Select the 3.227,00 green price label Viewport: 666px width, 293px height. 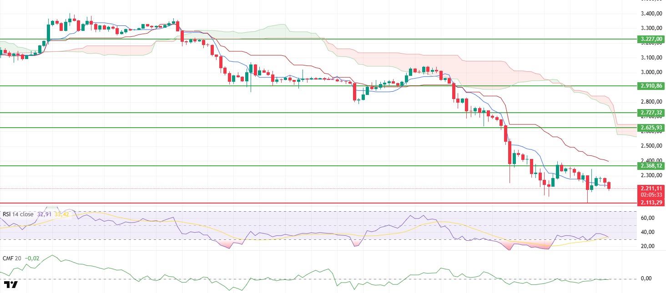[x=651, y=39]
